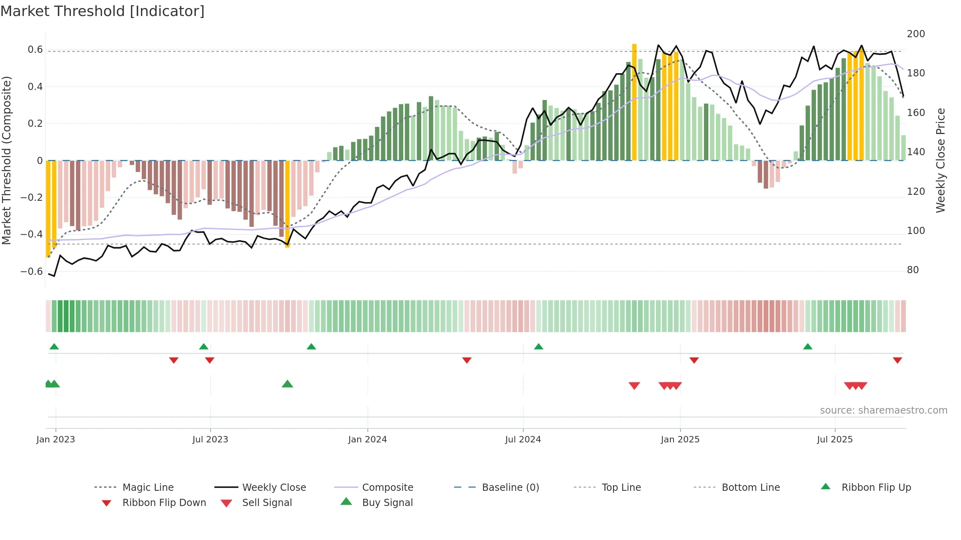This screenshot has width=961, height=540.
Task: Click the −0.6 value on left axis
Action: pyautogui.click(x=32, y=272)
